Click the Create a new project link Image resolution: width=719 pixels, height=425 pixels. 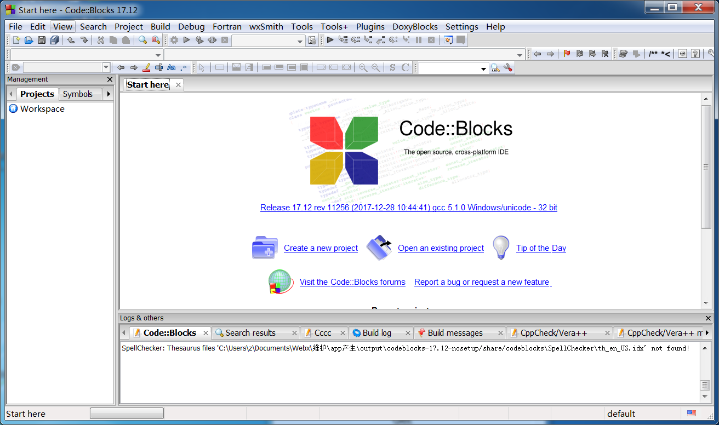(321, 248)
